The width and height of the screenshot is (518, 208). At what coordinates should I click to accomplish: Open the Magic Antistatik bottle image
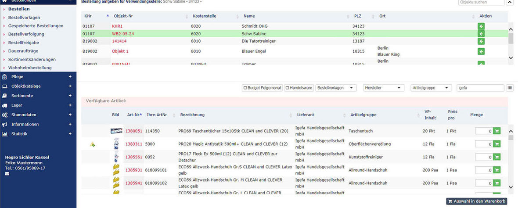tap(116, 144)
